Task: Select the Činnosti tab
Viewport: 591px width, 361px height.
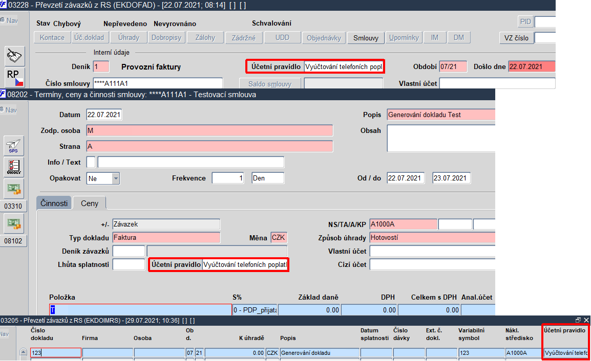Action: pos(54,204)
